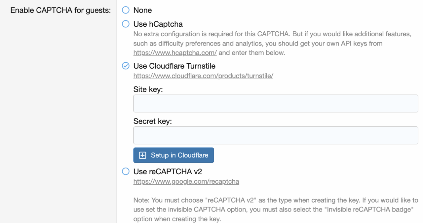Click the plus icon on Setup button

(x=142, y=155)
